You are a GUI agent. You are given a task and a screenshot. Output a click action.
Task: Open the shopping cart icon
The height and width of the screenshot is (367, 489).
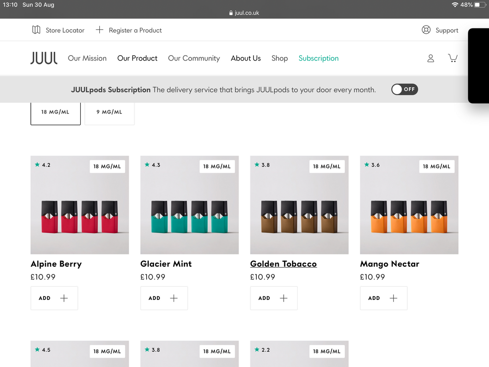click(453, 58)
